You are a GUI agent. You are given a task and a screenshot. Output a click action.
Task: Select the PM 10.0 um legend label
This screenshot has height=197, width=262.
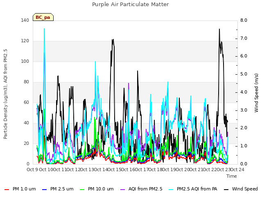click(101, 189)
